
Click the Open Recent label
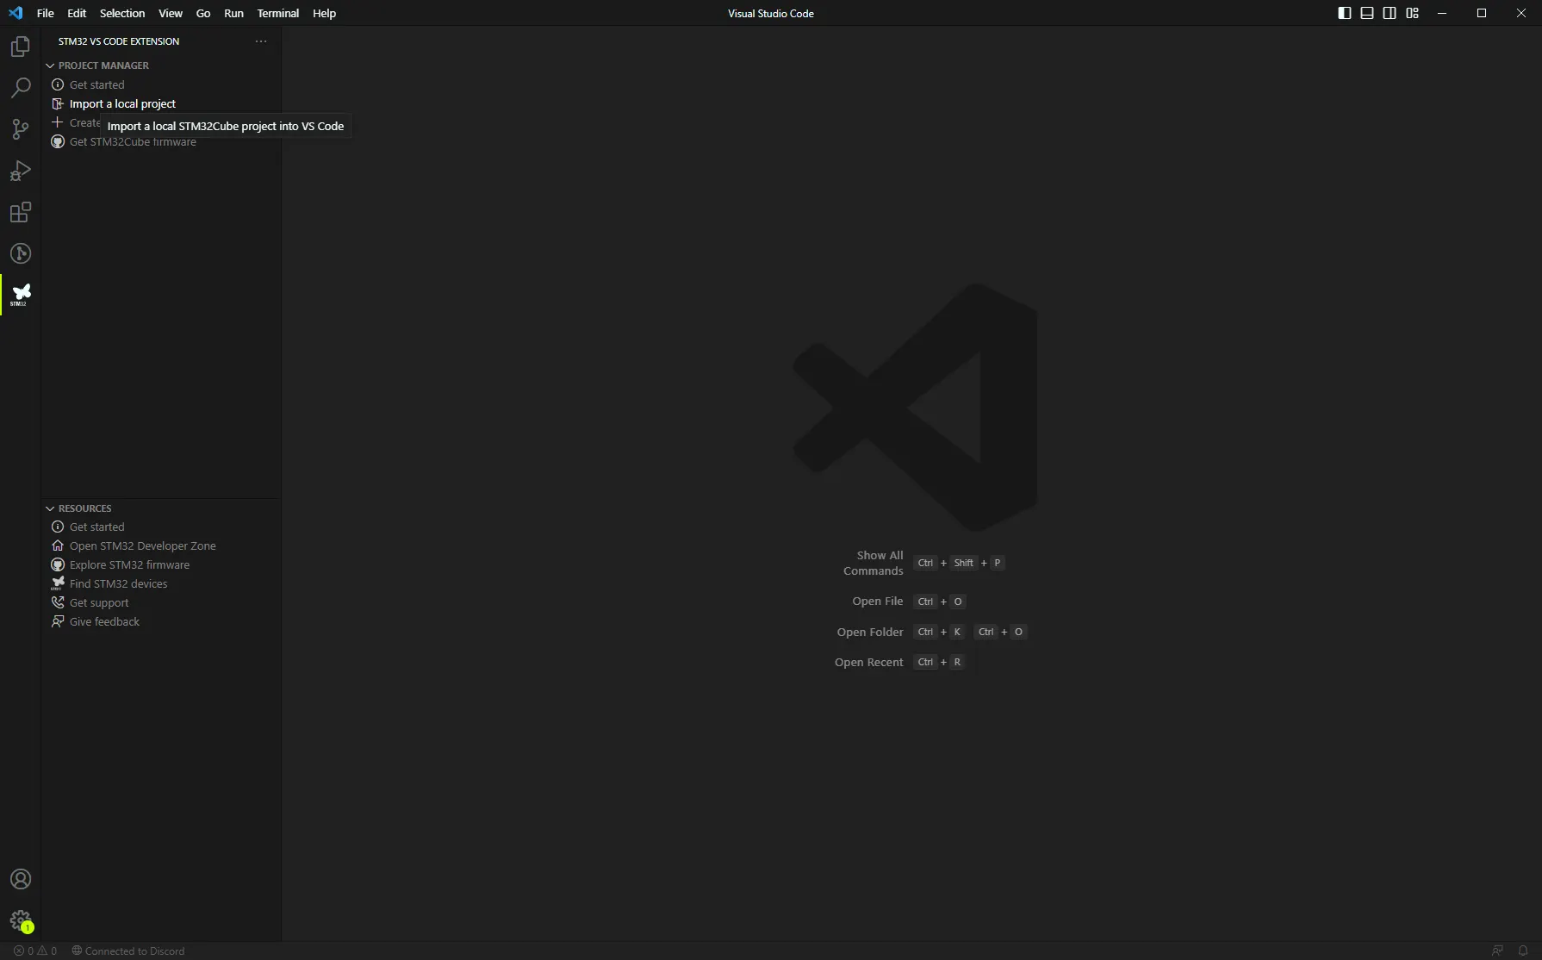[869, 662]
